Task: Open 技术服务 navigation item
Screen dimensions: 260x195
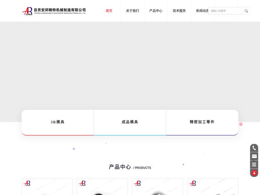Action: click(x=179, y=11)
